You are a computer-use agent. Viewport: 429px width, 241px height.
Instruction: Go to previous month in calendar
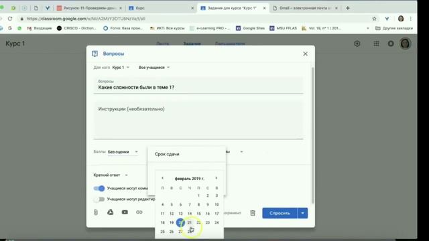click(x=162, y=178)
